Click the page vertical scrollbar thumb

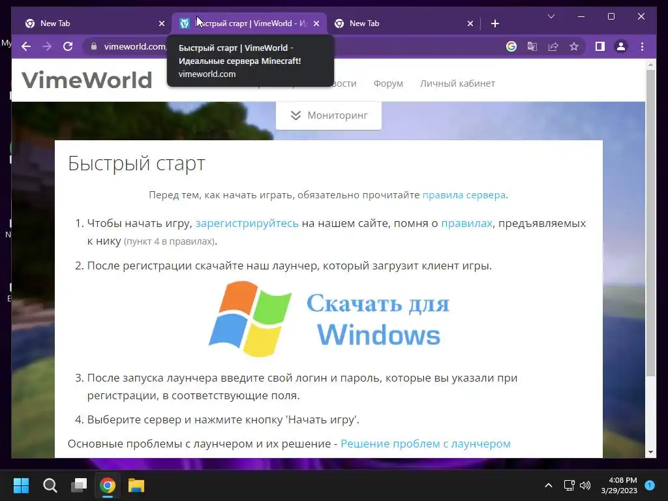pyautogui.click(x=650, y=223)
